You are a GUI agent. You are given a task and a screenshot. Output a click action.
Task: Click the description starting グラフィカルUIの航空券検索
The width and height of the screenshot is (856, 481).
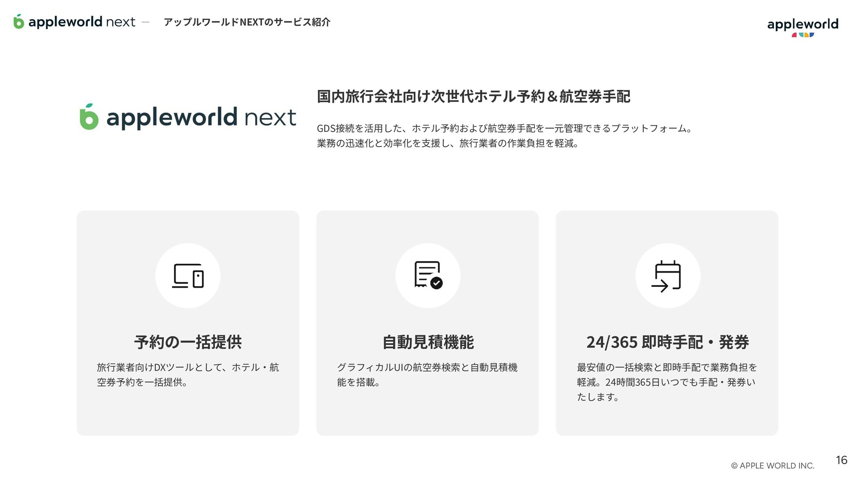click(427, 375)
